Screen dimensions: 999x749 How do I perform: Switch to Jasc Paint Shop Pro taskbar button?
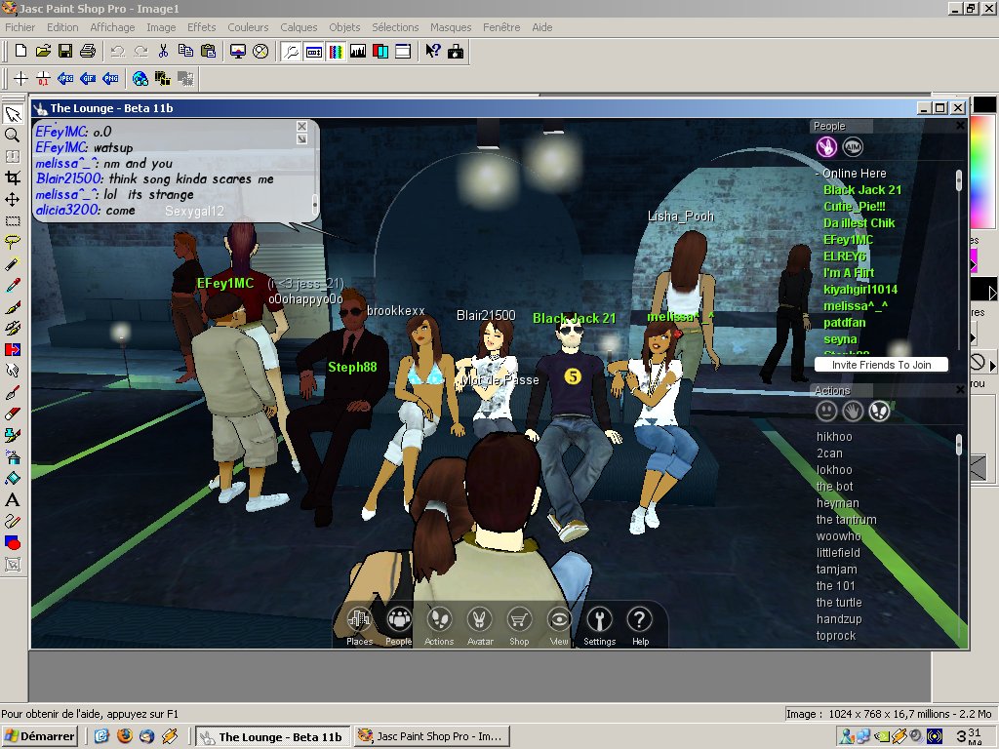click(433, 736)
